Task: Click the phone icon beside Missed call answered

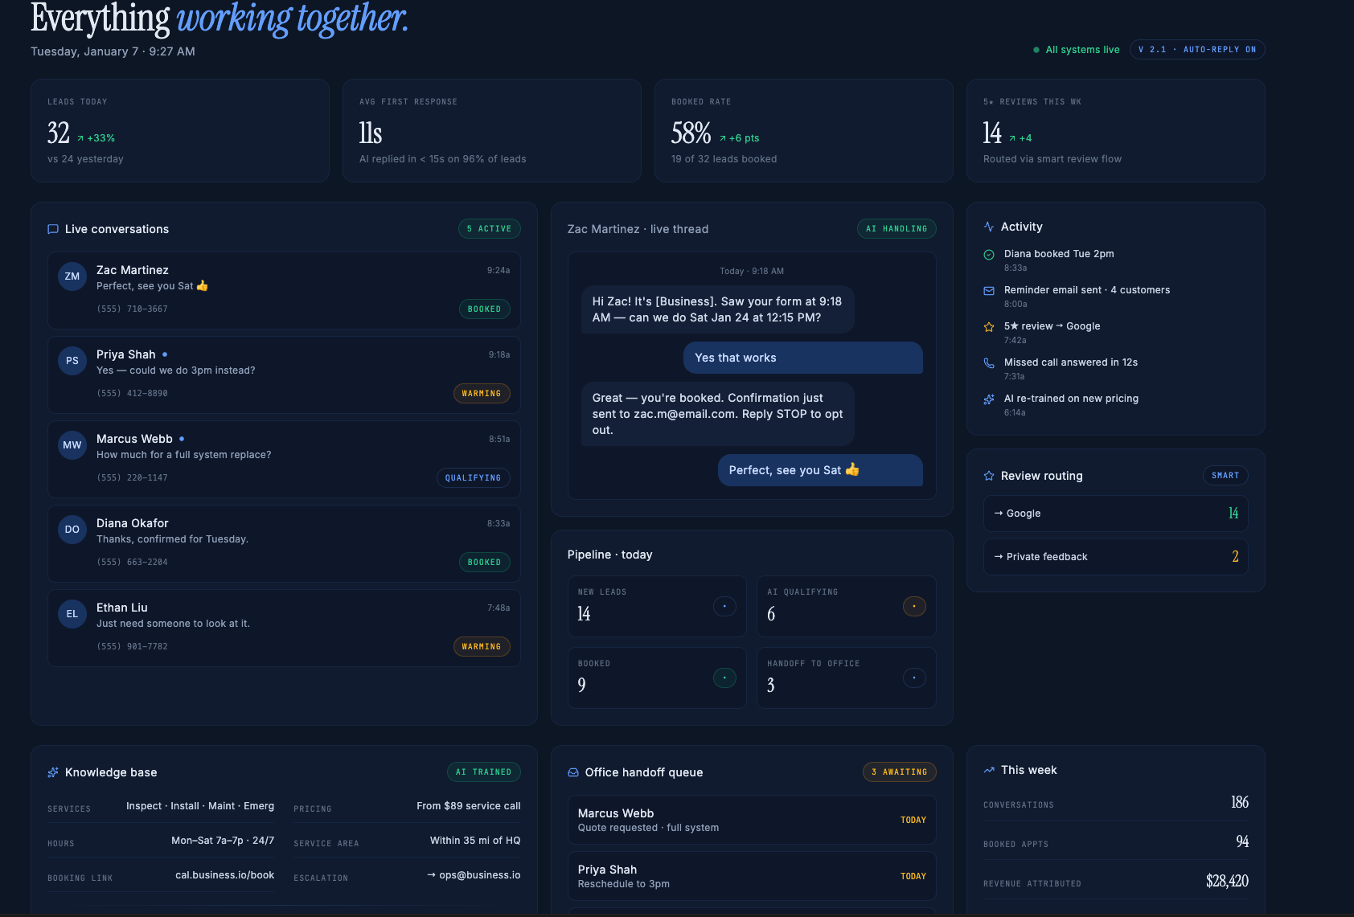Action: [989, 363]
